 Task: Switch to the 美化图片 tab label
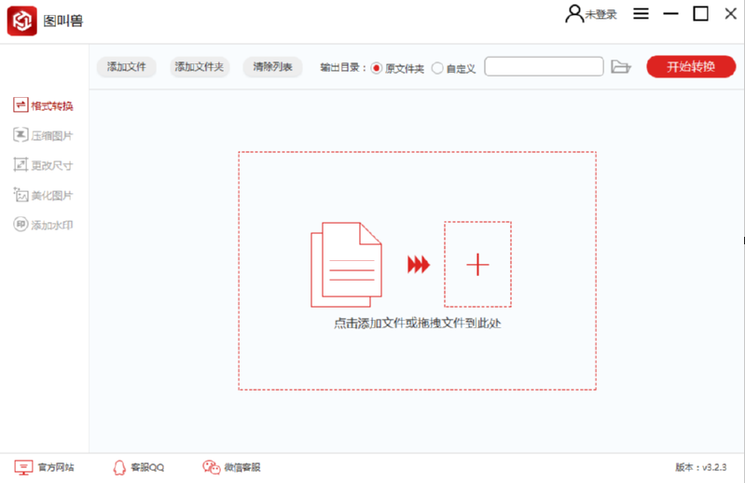tap(52, 196)
